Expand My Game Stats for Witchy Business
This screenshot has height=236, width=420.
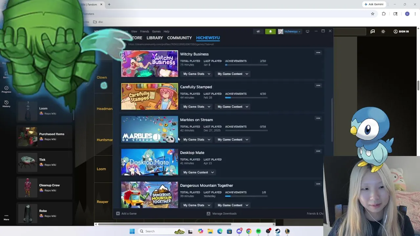point(197,74)
